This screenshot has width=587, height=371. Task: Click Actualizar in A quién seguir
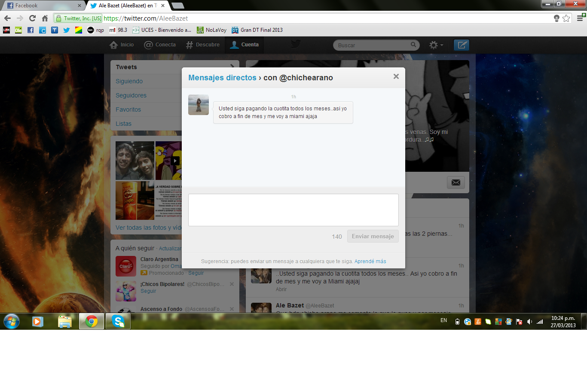tap(170, 249)
